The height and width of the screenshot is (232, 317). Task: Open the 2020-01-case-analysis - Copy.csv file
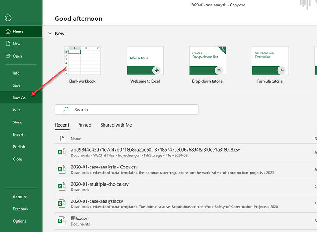[x=104, y=167]
